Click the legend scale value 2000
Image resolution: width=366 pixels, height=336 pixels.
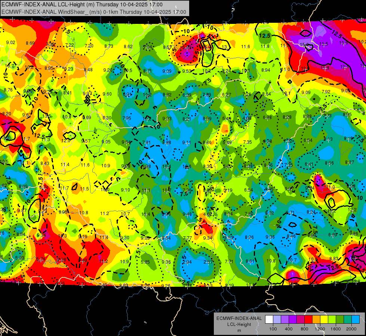(x=351, y=329)
